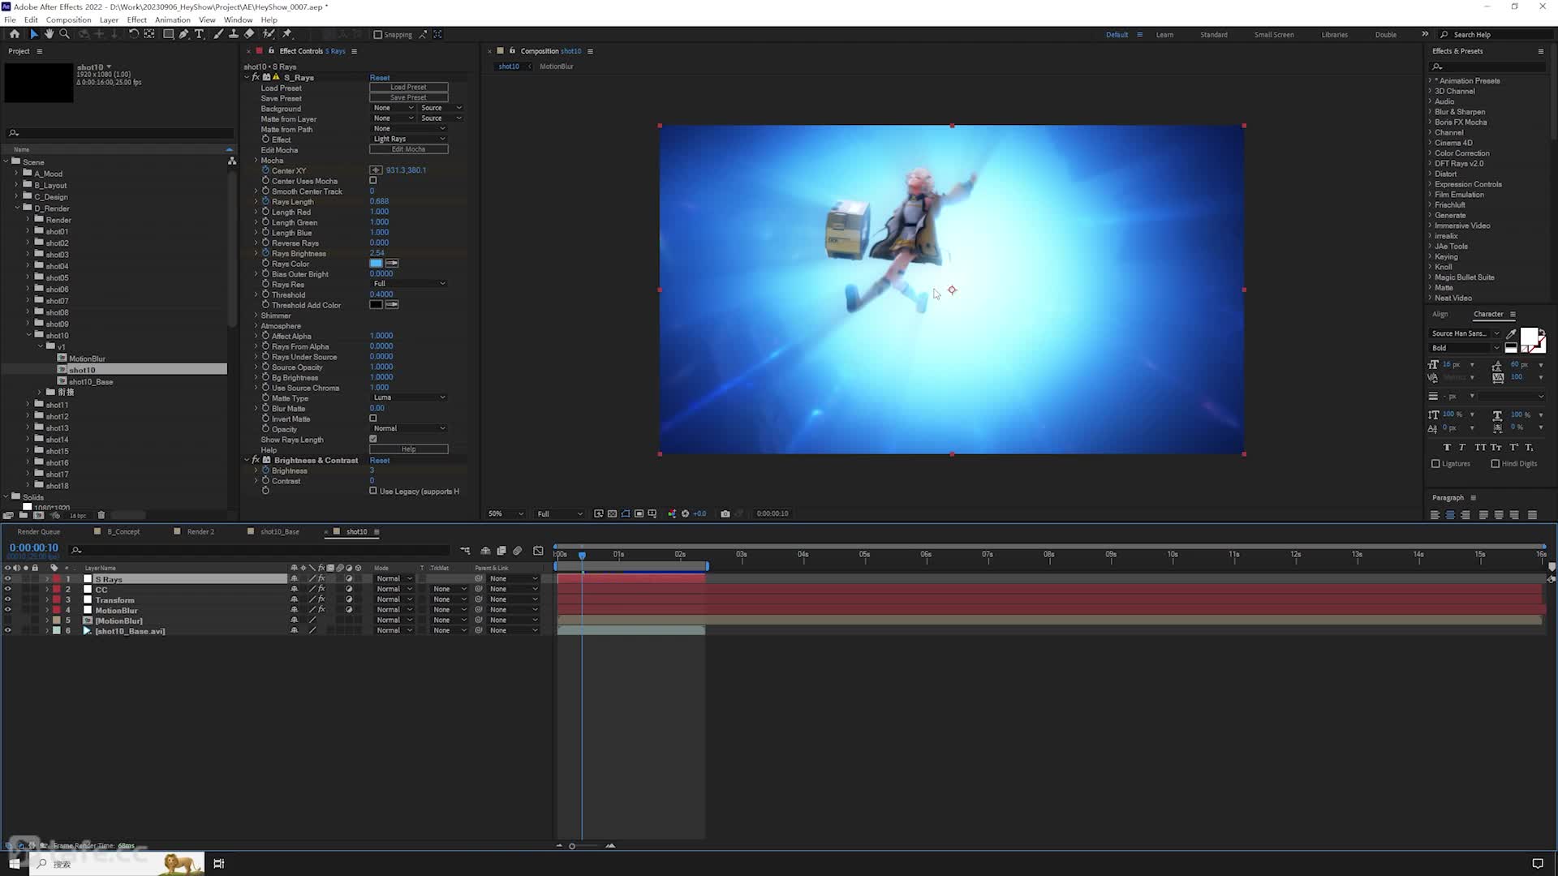Viewport: 1558px width, 876px height.
Task: Open Matte Type Luma dropdown
Action: (409, 397)
